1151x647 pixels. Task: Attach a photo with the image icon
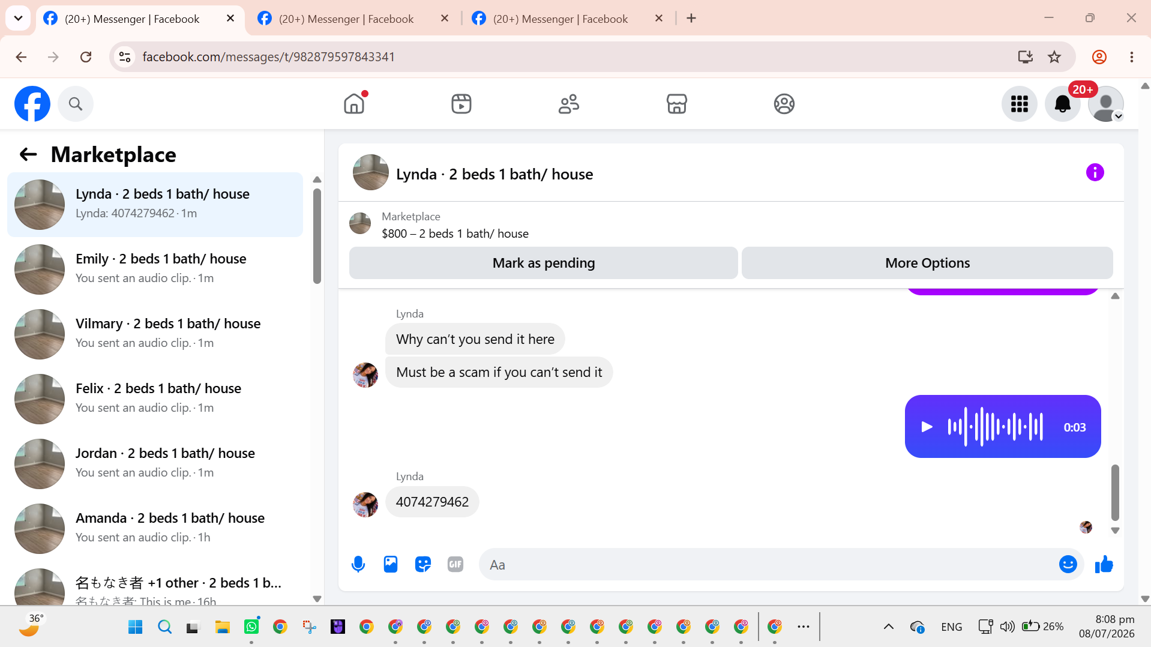click(x=391, y=564)
